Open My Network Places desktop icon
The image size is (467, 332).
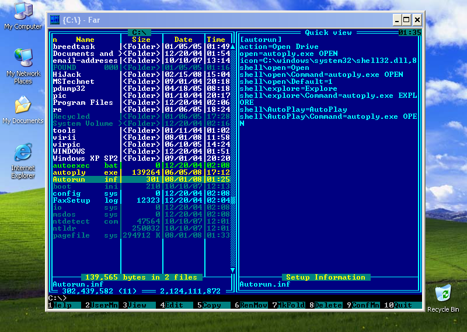click(23, 66)
